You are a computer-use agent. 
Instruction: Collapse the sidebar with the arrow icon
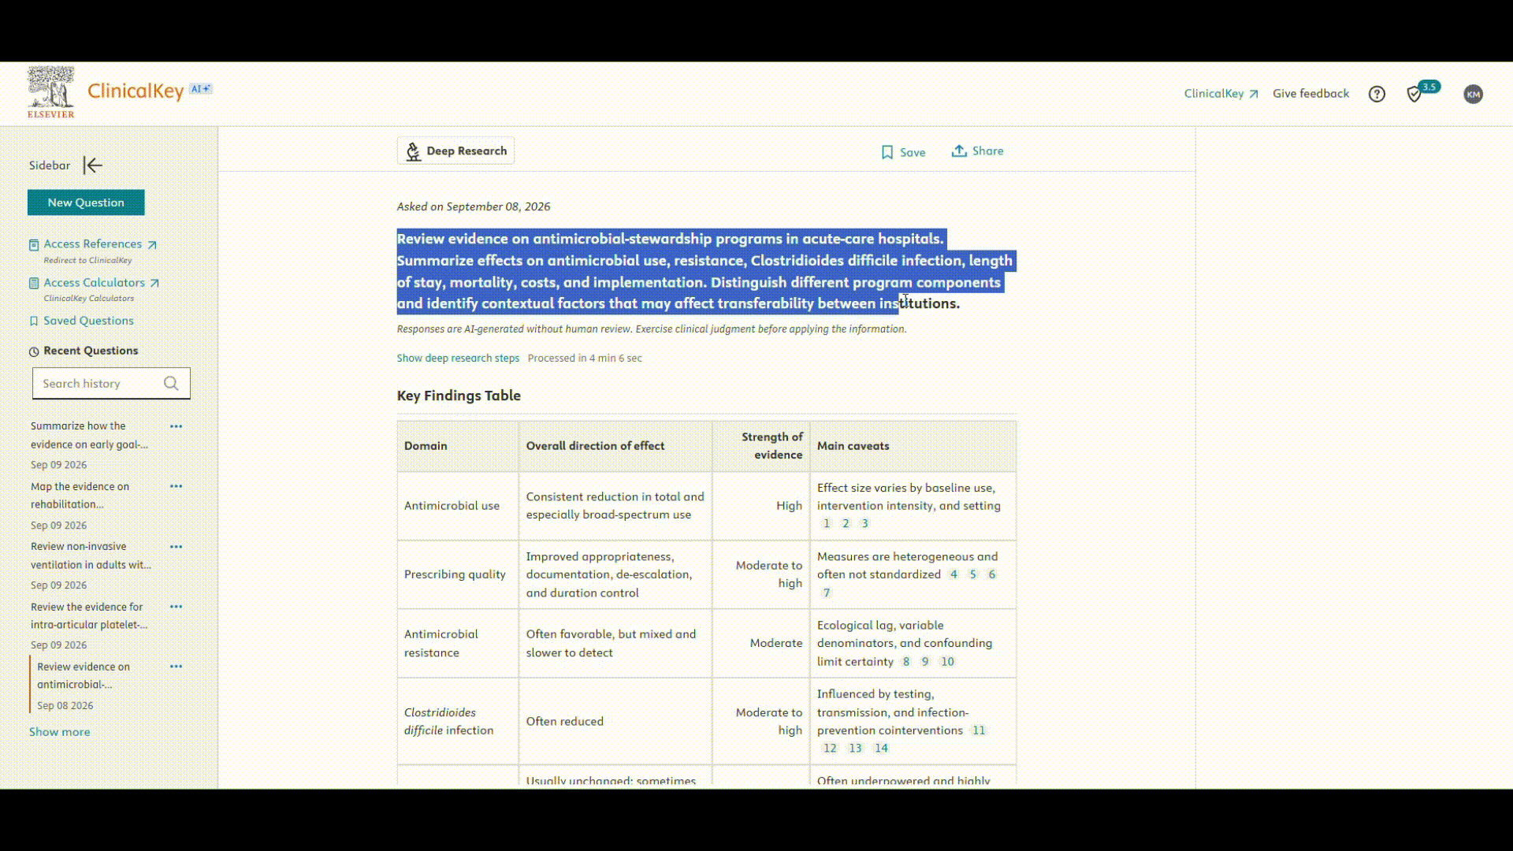93,165
